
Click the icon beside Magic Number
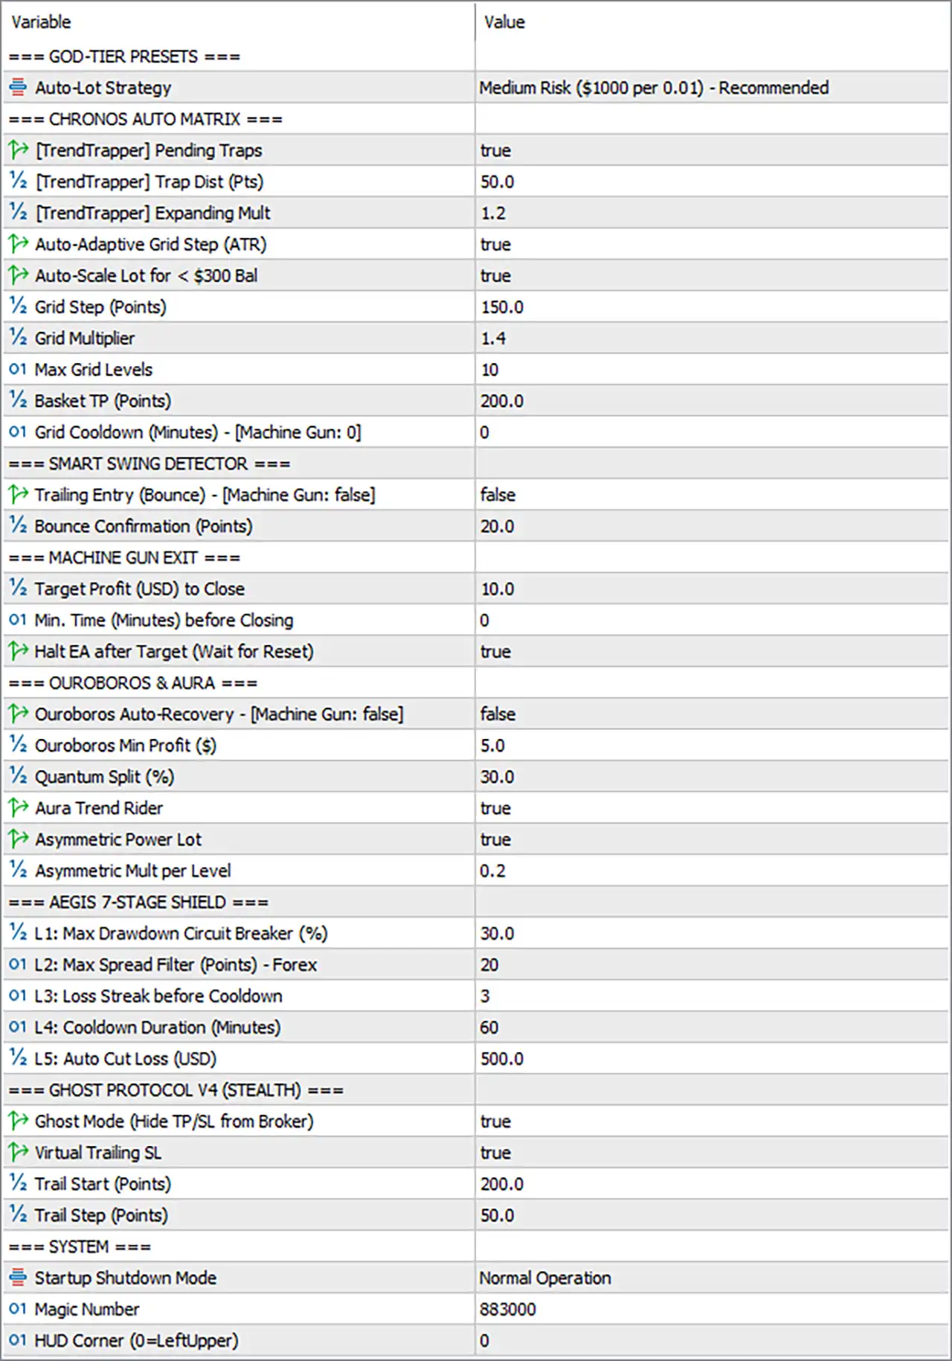(x=18, y=1309)
